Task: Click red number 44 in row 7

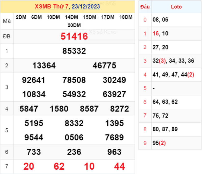Action: [119, 166]
